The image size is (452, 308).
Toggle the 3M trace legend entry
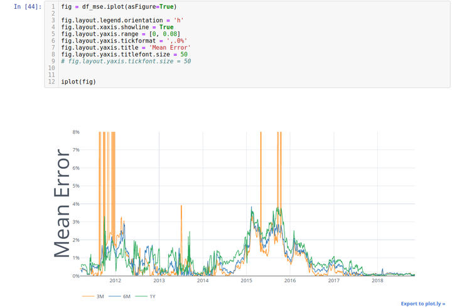click(93, 296)
